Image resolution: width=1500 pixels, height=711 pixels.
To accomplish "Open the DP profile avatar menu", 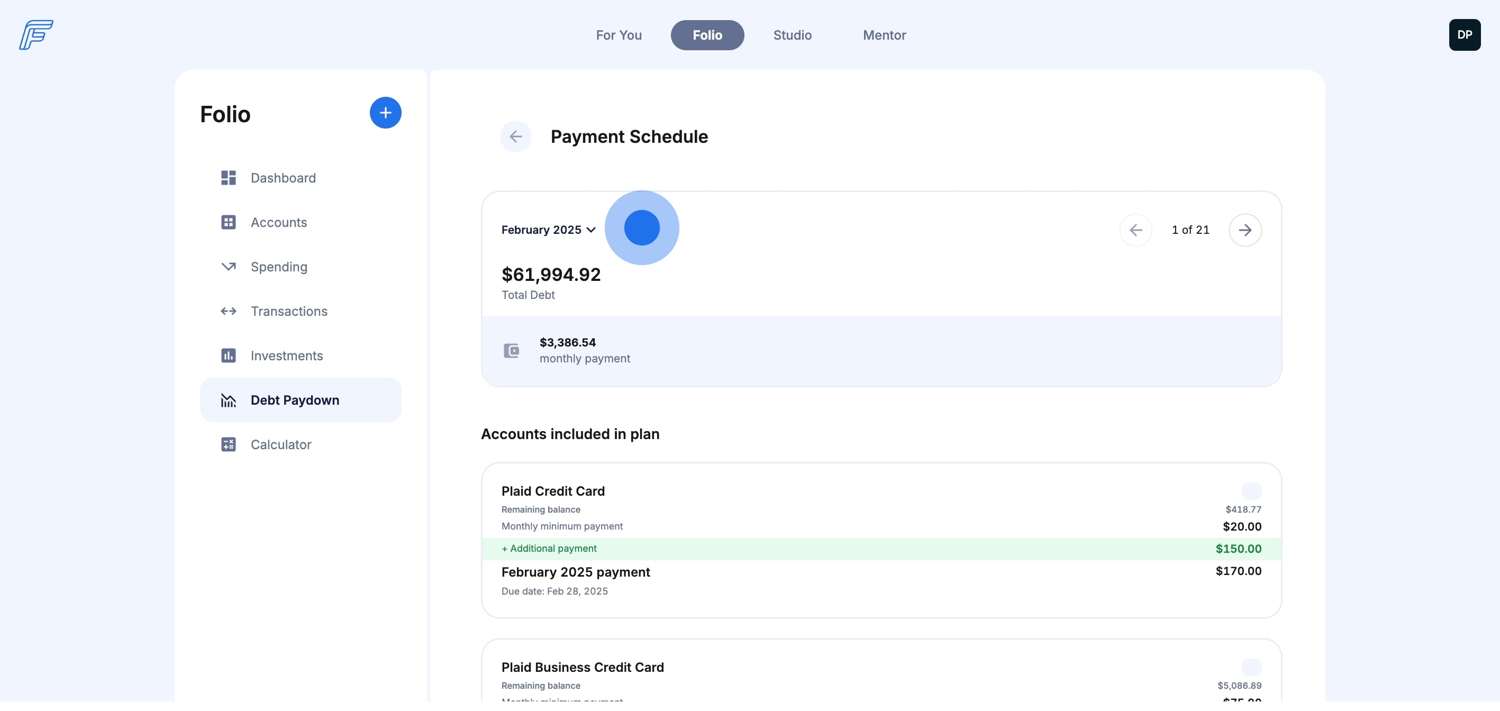I will coord(1464,35).
